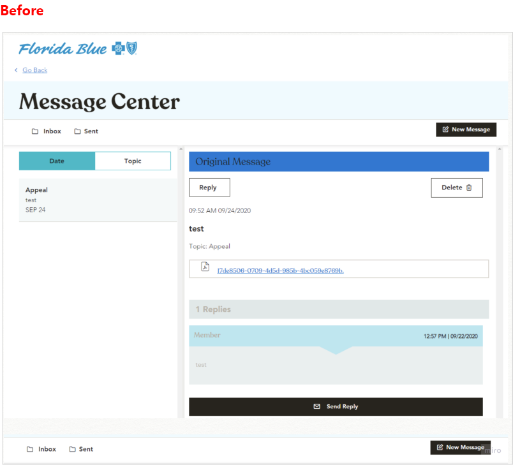Click the Original Message header bar

(339, 161)
